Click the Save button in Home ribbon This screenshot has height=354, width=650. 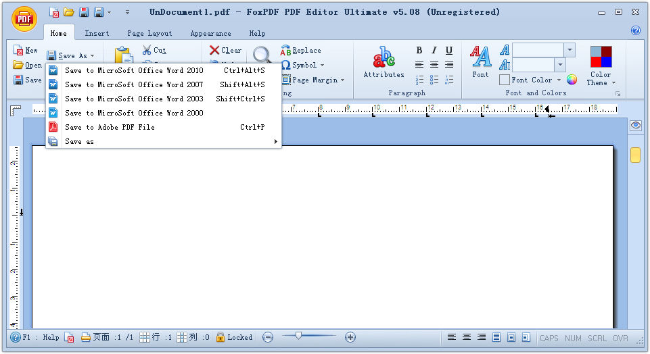pos(27,80)
